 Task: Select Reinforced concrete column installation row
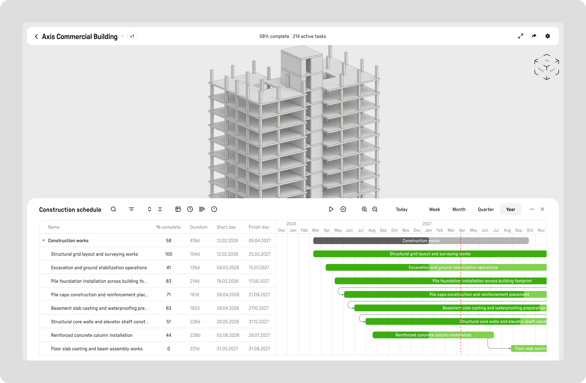158,335
